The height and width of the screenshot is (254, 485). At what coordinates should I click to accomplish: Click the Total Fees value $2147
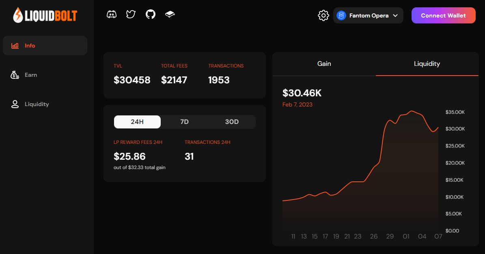click(174, 80)
